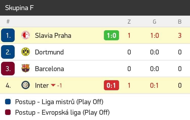Open Inter team name
The image size is (190, 120).
[x=42, y=85]
